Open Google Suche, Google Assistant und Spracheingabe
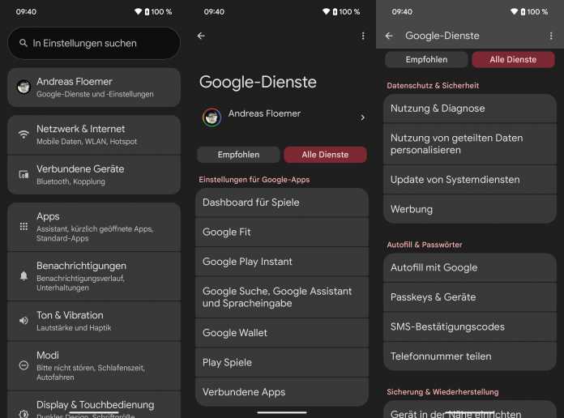Viewport: 564px width, 418px height. click(282, 297)
